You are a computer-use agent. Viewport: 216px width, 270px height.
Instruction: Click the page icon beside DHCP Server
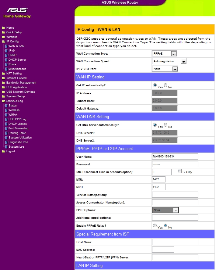coord(6,60)
